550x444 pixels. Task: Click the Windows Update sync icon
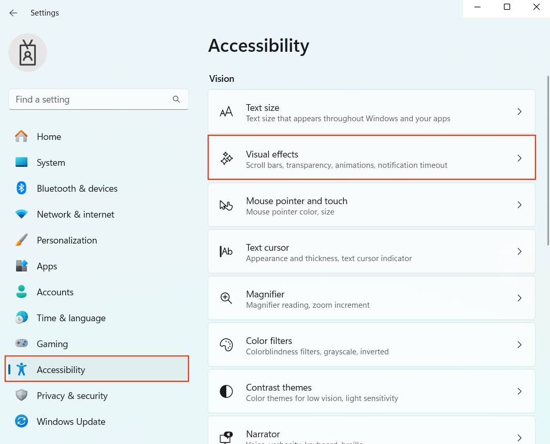tap(21, 421)
